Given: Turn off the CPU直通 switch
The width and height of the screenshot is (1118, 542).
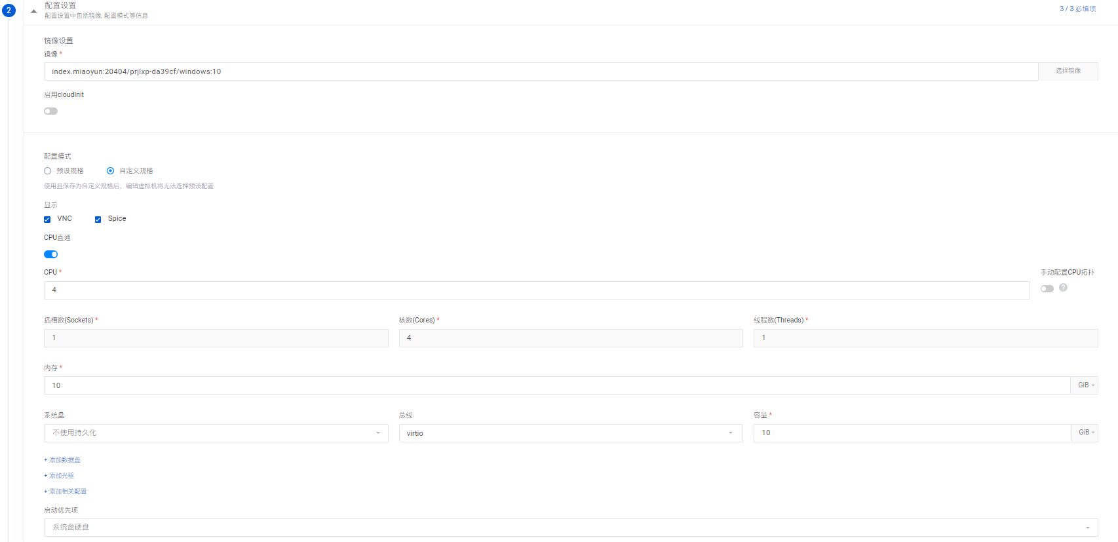Looking at the screenshot, I should click(x=50, y=254).
